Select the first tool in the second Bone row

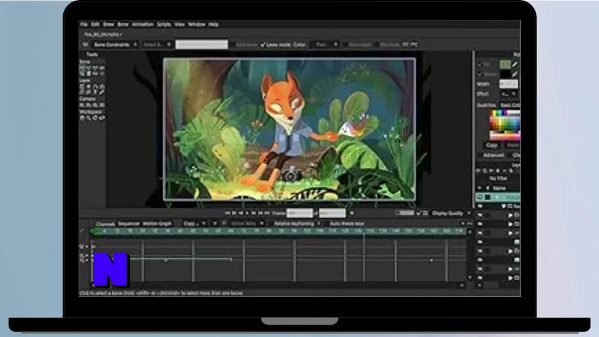coord(82,73)
